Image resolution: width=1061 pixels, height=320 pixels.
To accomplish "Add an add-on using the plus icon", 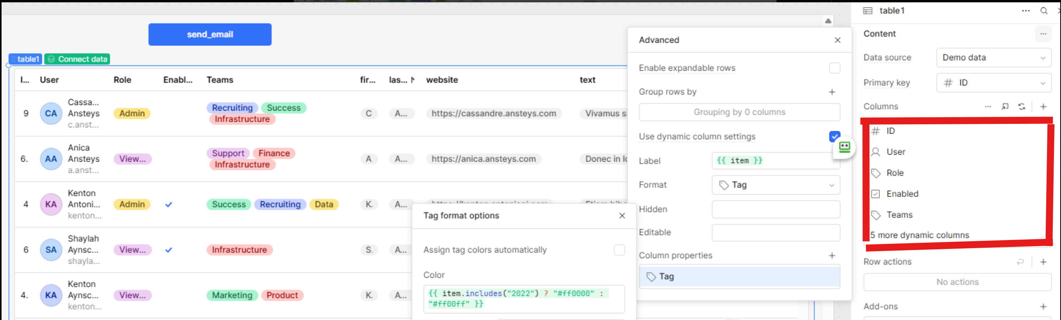I will [x=1043, y=306].
